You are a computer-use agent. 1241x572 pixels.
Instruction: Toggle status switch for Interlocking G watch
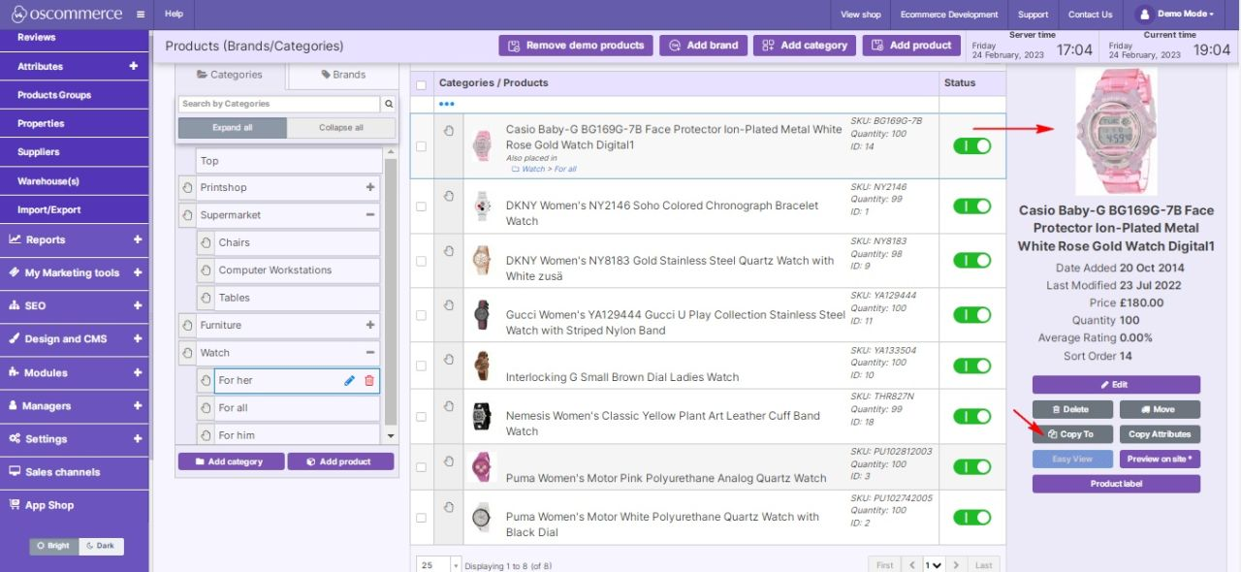point(972,365)
